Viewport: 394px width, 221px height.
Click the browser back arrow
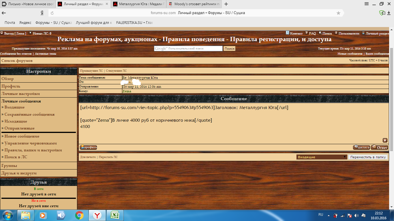4,13
